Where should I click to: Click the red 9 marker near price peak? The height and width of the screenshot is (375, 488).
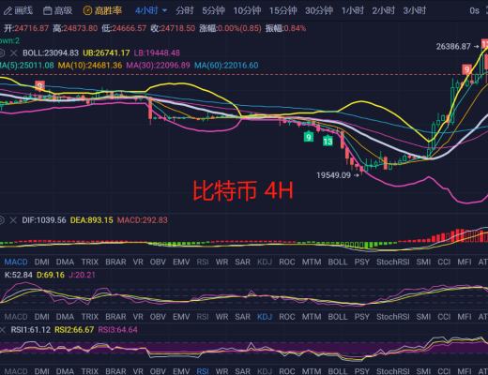467,69
